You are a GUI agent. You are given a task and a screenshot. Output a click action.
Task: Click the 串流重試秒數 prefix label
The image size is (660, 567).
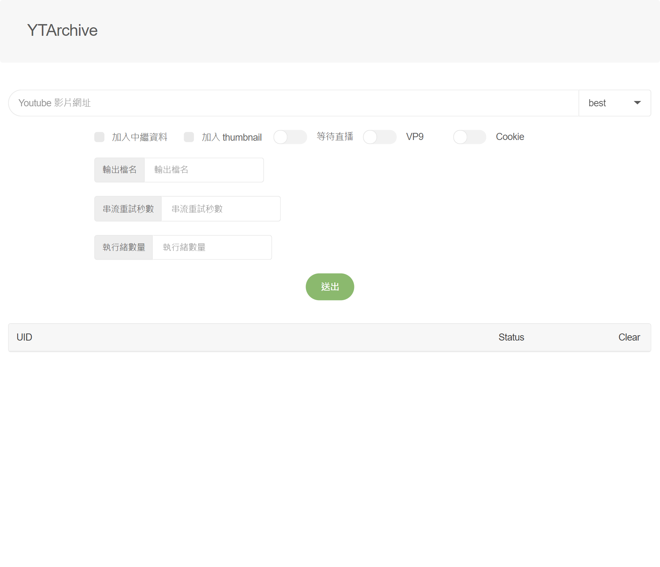click(x=128, y=209)
